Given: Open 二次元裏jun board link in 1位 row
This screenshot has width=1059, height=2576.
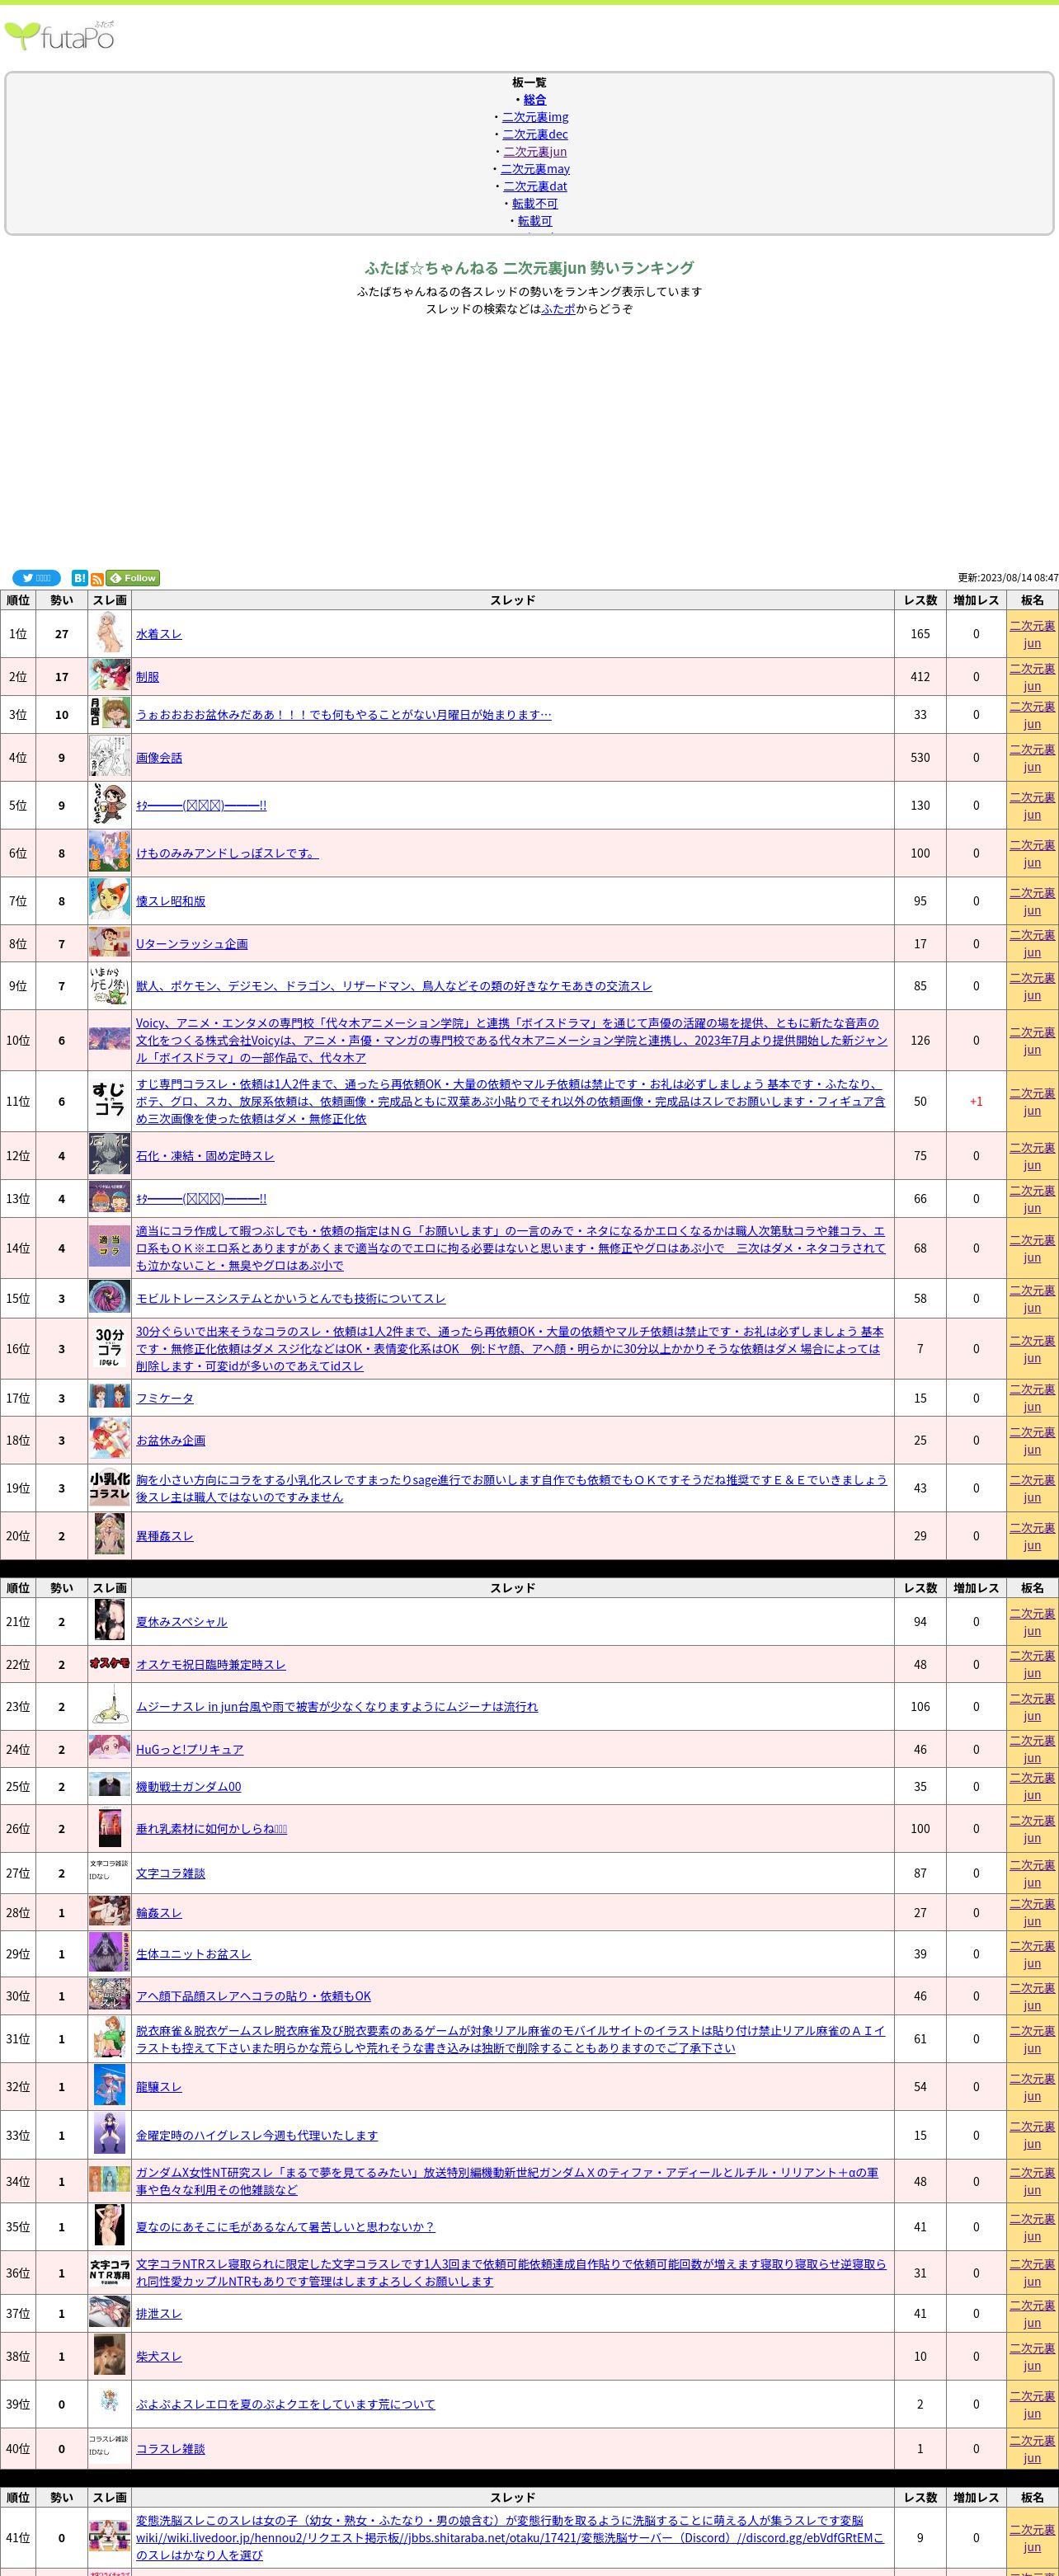Looking at the screenshot, I should pyautogui.click(x=1032, y=634).
